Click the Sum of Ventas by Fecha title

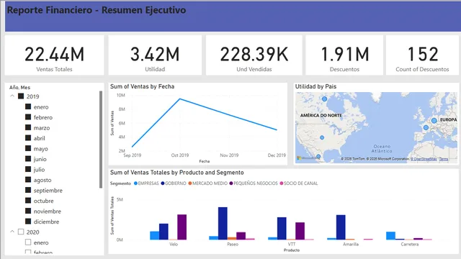pyautogui.click(x=143, y=86)
